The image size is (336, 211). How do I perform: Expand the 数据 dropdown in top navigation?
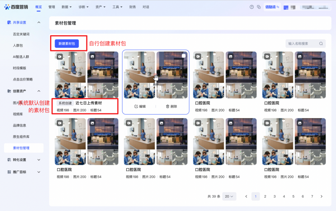point(66,7)
